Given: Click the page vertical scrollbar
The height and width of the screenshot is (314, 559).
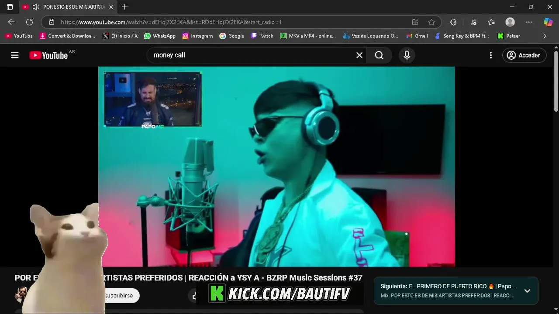Looking at the screenshot, I should pyautogui.click(x=556, y=81).
